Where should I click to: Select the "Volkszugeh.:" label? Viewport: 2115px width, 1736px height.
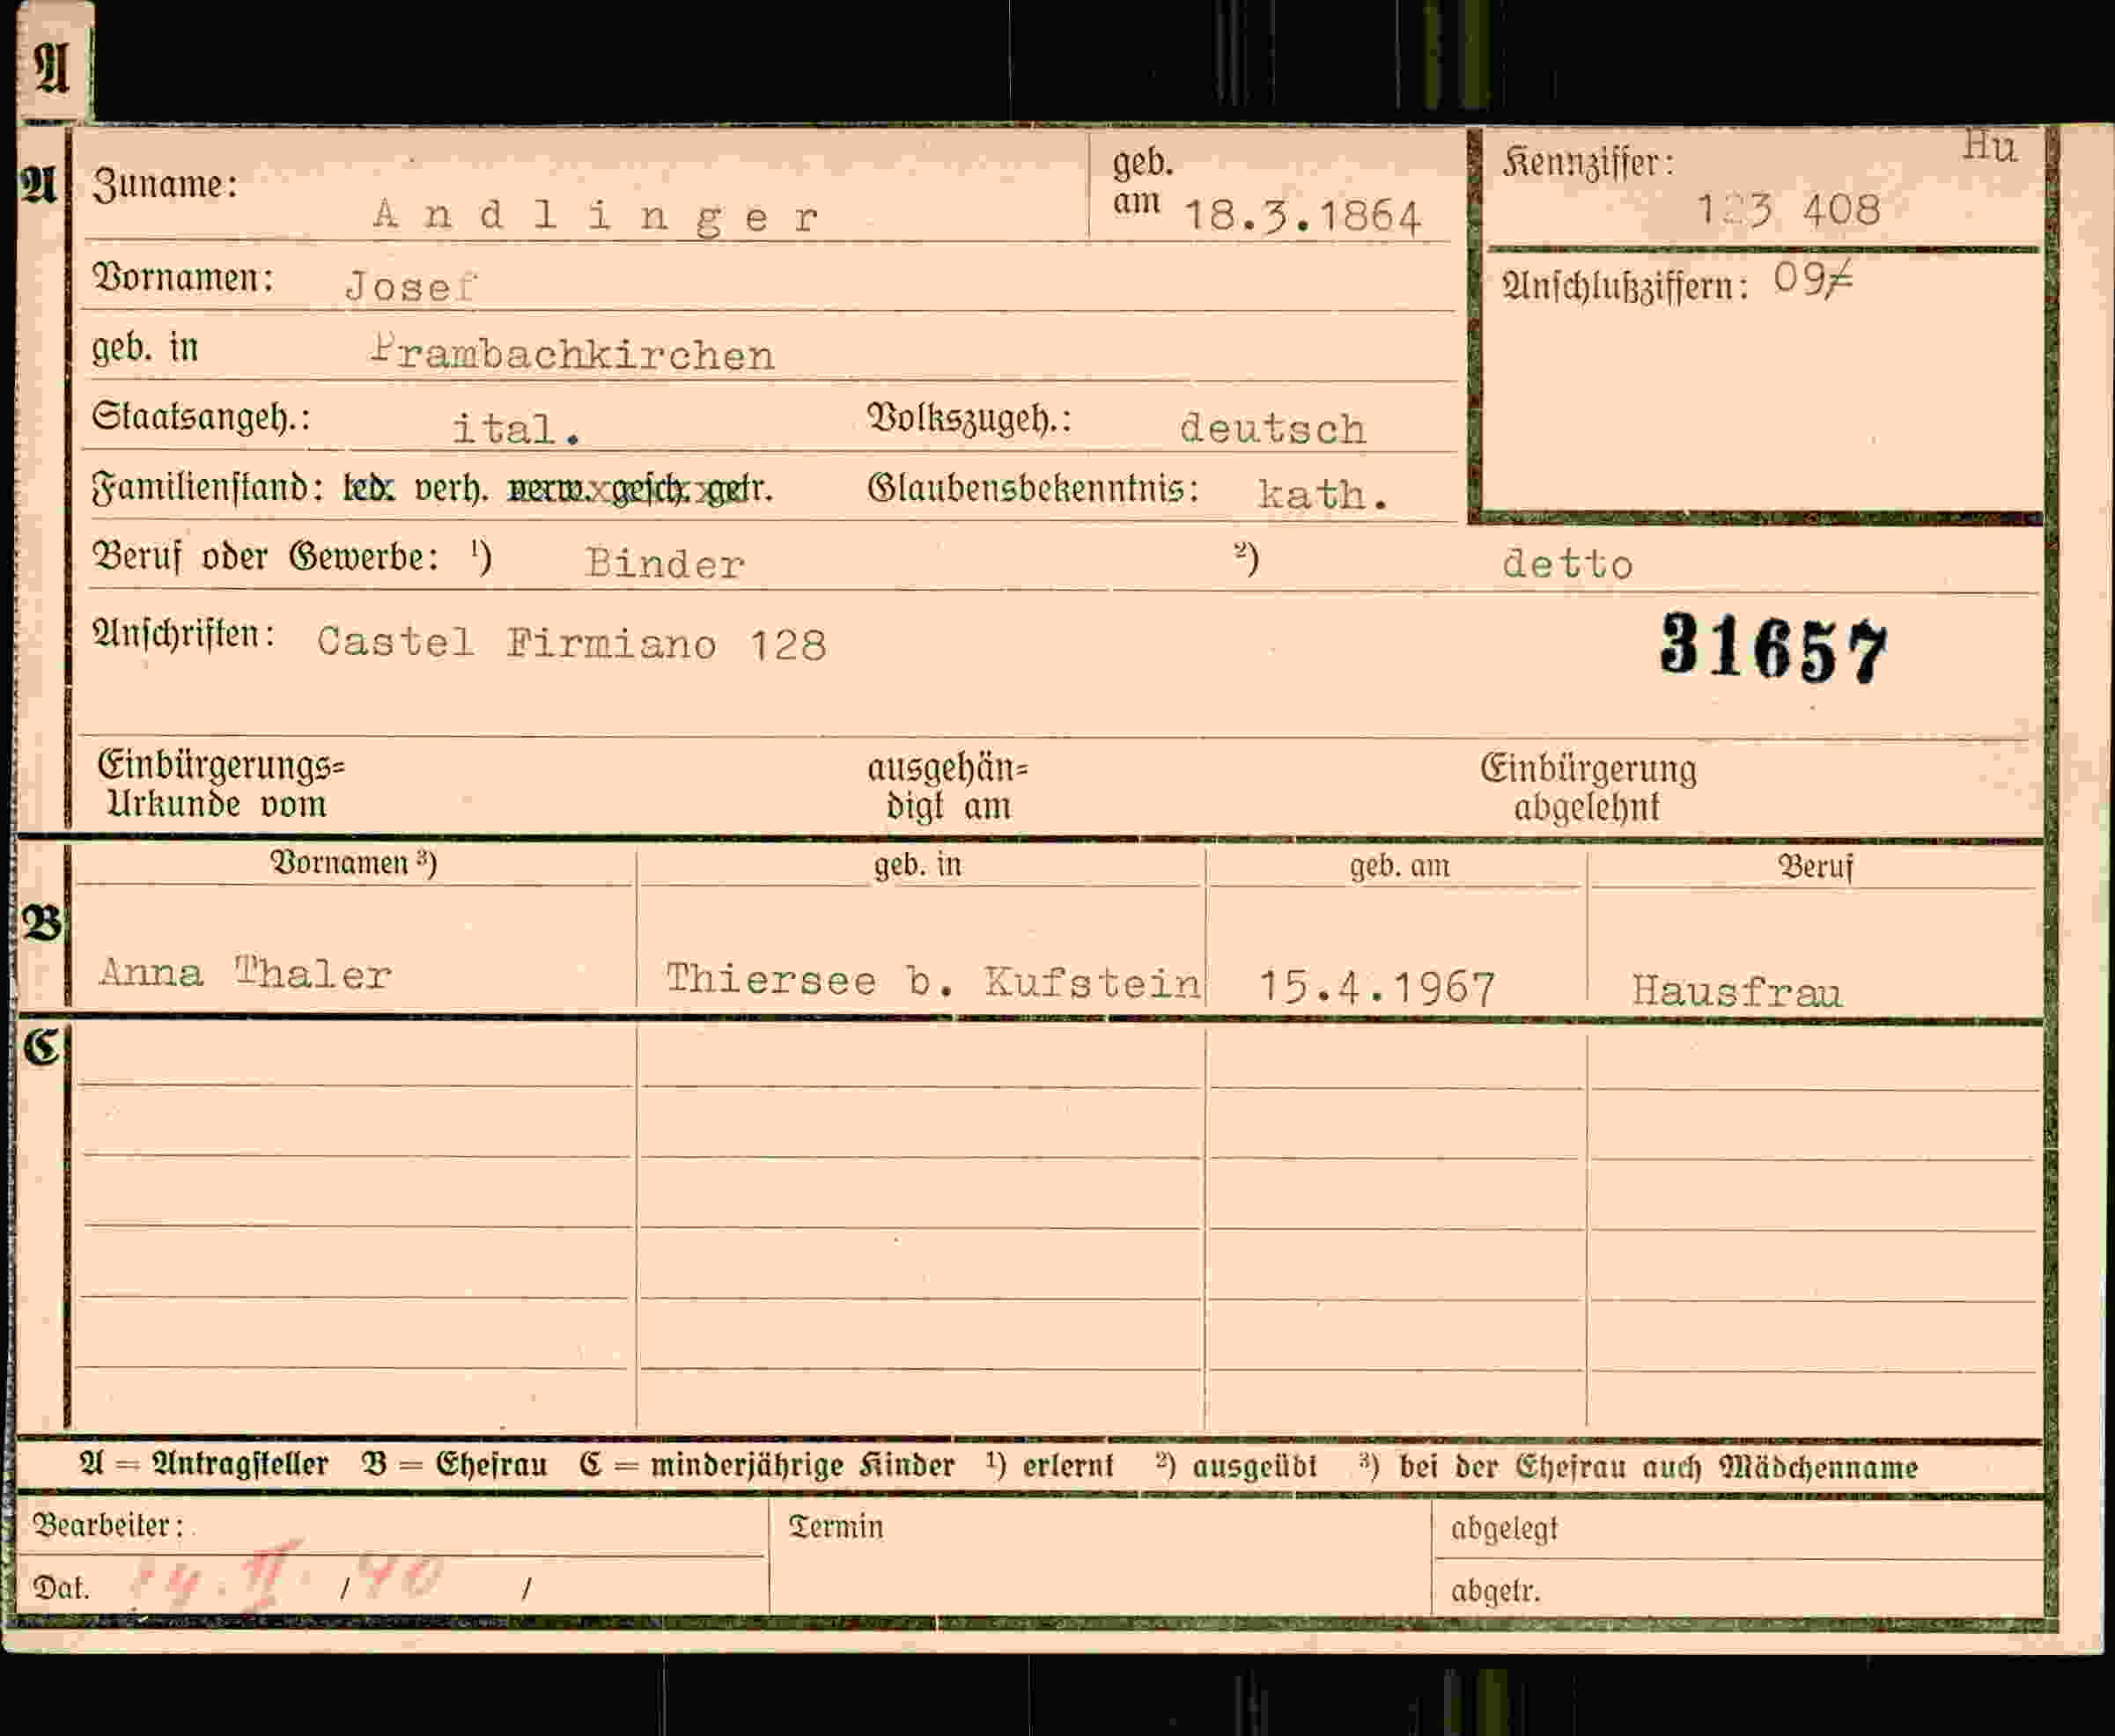click(969, 418)
